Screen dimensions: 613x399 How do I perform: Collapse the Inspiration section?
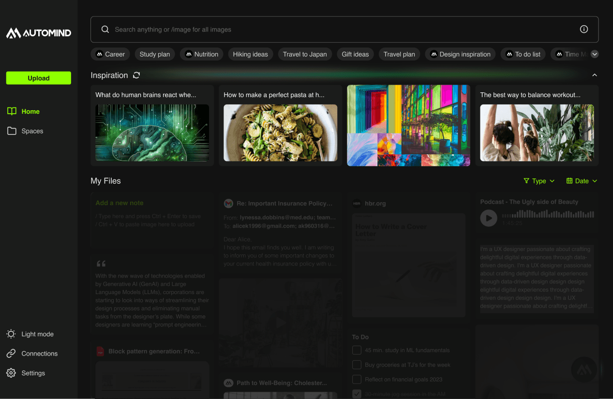click(595, 75)
